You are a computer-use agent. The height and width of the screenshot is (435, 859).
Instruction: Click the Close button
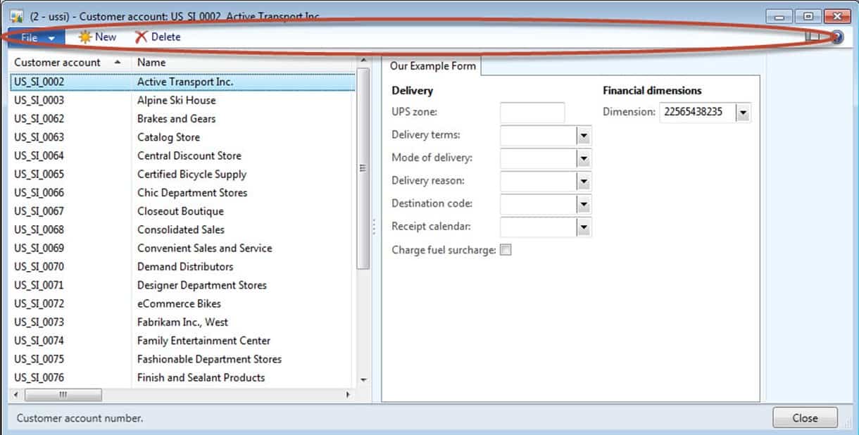point(804,417)
